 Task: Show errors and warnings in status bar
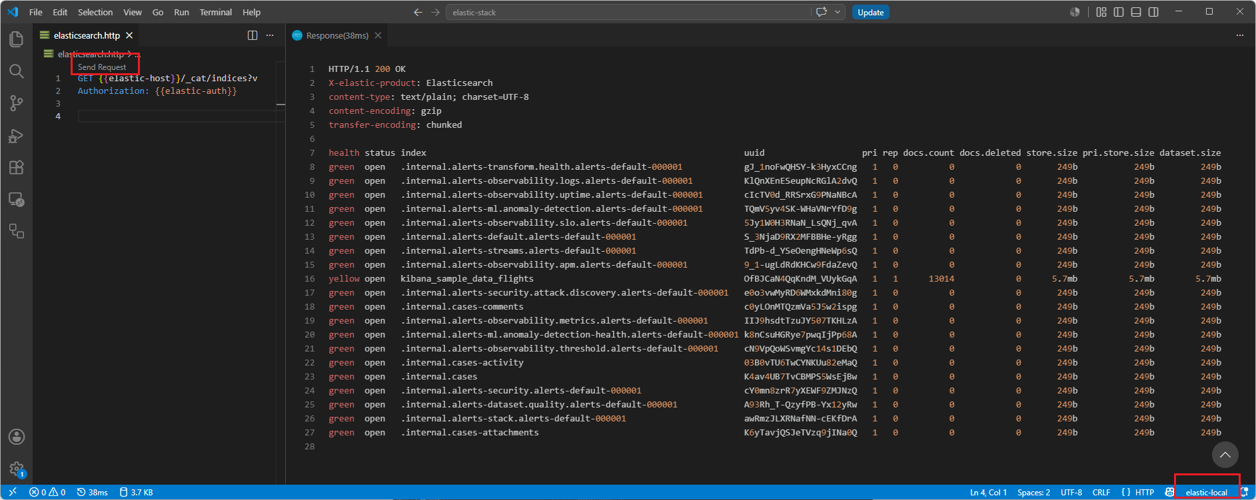tap(47, 493)
